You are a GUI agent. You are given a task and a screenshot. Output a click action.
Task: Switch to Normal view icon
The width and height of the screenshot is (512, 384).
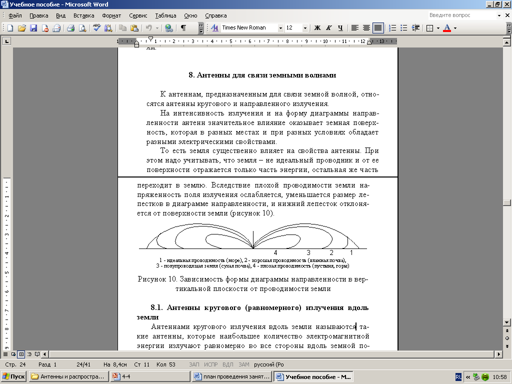pyautogui.click(x=5, y=354)
